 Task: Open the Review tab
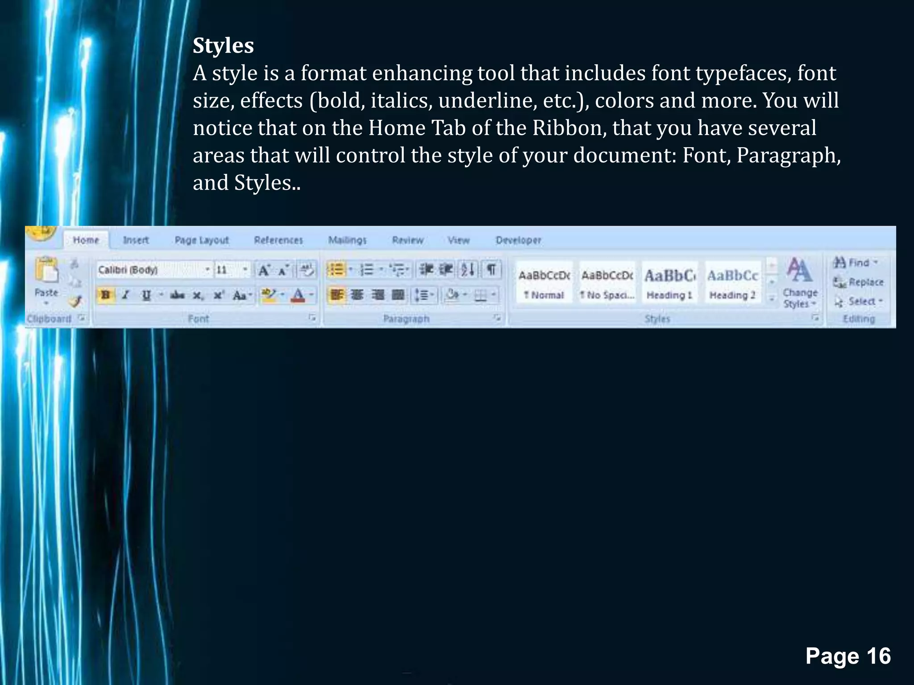pyautogui.click(x=407, y=240)
